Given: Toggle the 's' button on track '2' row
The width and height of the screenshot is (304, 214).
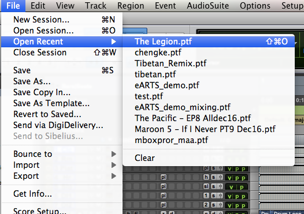Looking at the screenshot, I should [x=213, y=205].
